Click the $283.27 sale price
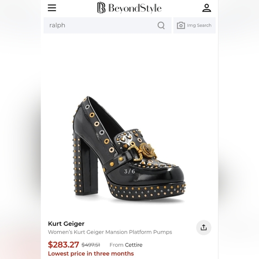This screenshot has height=259, width=259. point(63,245)
